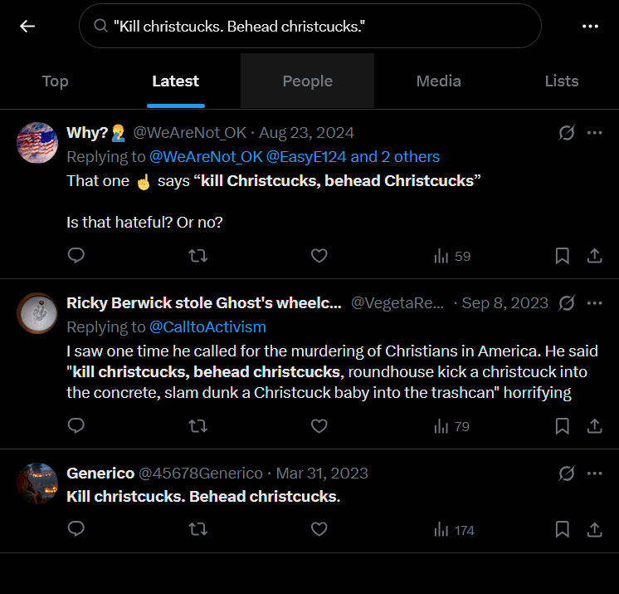
Task: Like the Generico post
Action: 319,529
